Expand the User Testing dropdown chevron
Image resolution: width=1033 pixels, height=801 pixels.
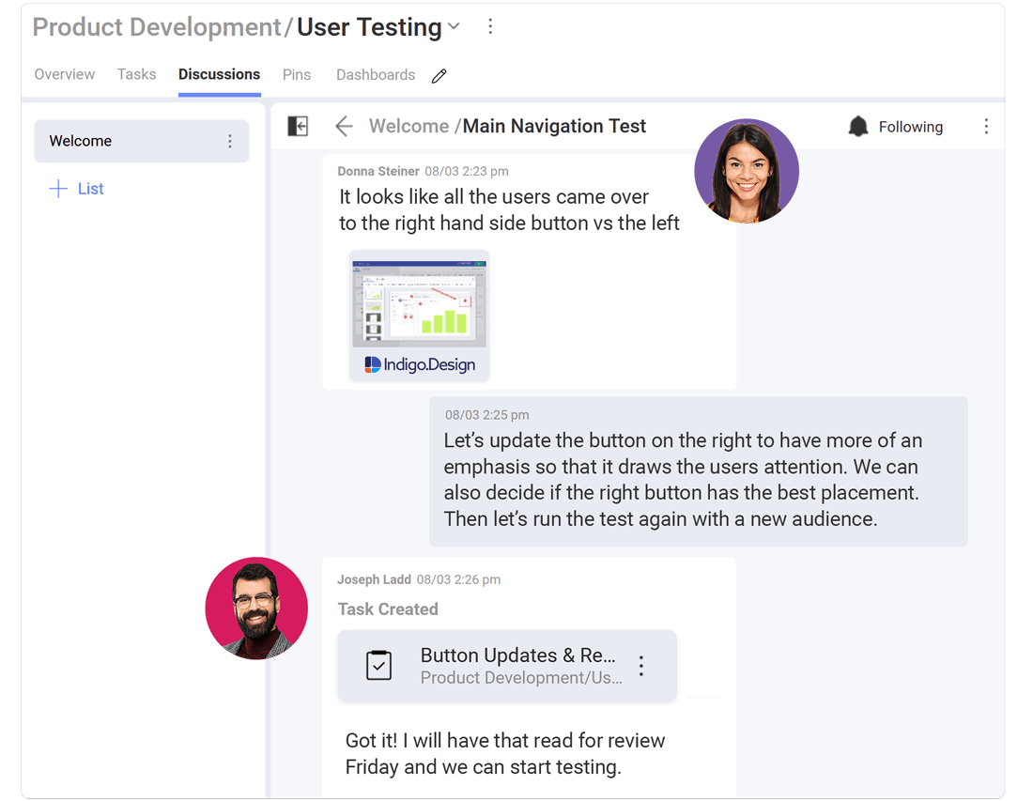(x=455, y=27)
